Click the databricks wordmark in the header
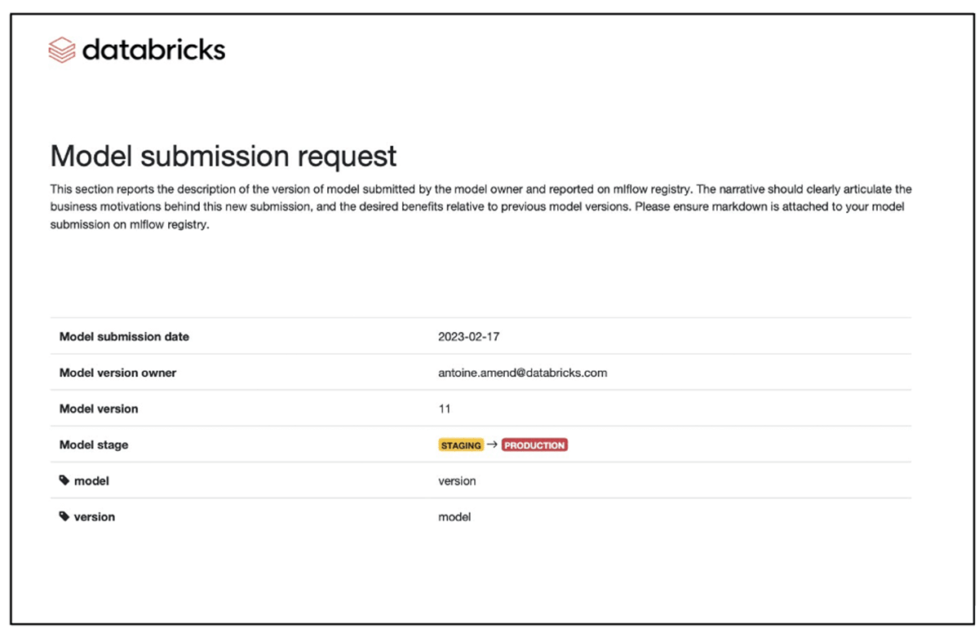Image resolution: width=979 pixels, height=628 pixels. click(x=153, y=50)
